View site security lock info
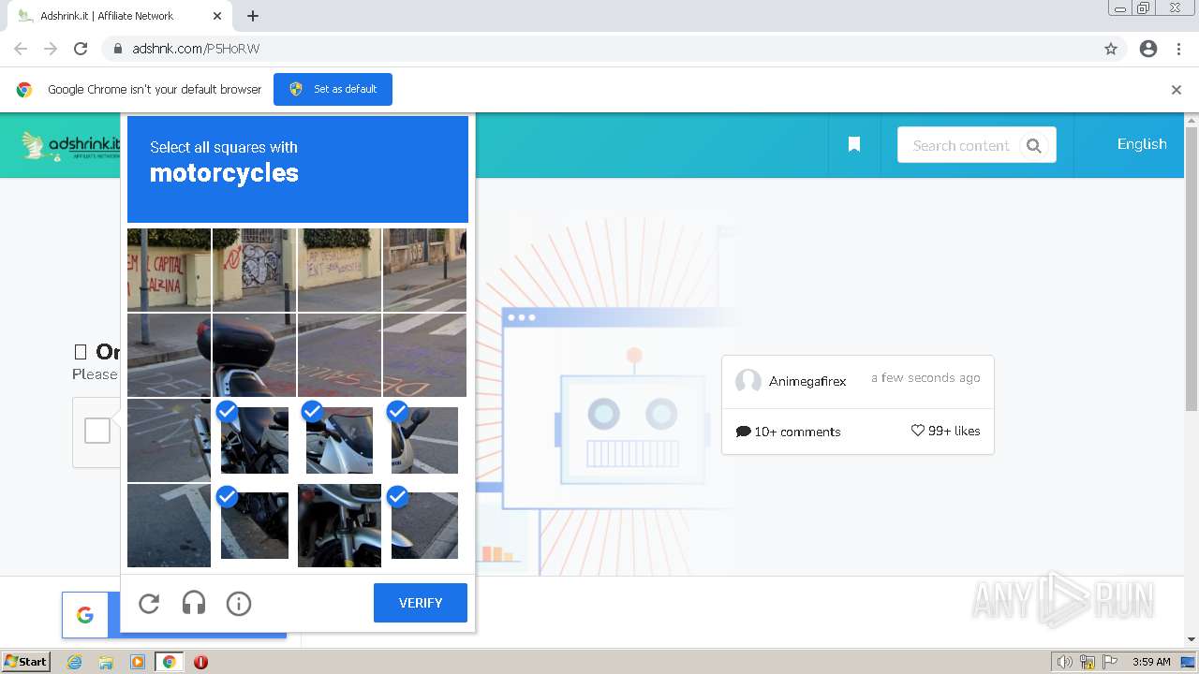Viewport: 1199px width, 674px height. [117, 49]
